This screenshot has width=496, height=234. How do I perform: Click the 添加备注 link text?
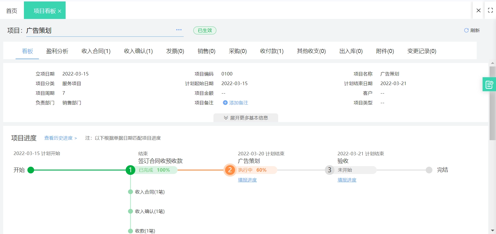point(239,103)
